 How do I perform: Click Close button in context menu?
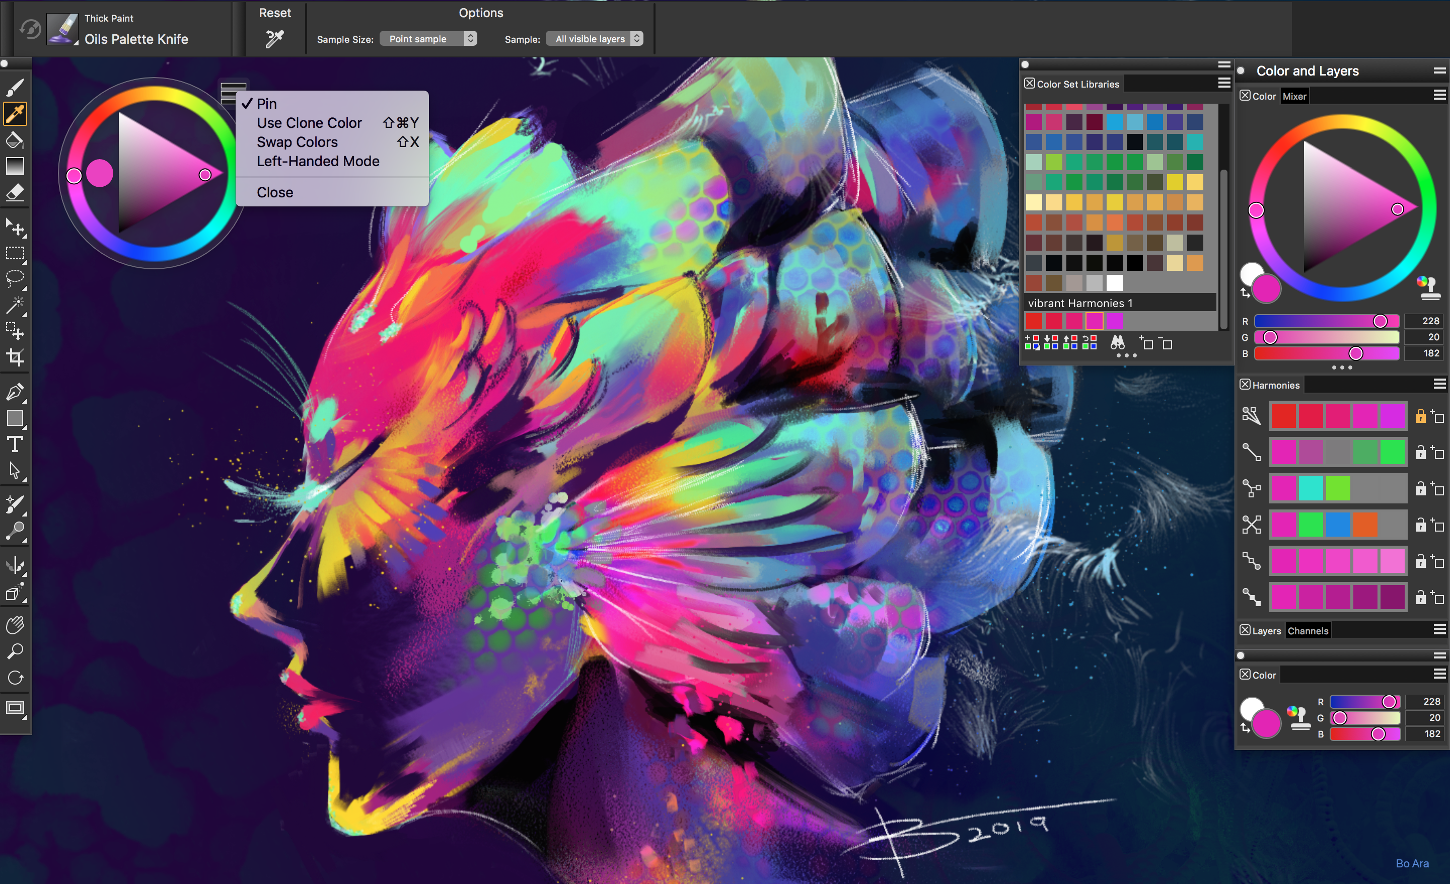(x=274, y=192)
